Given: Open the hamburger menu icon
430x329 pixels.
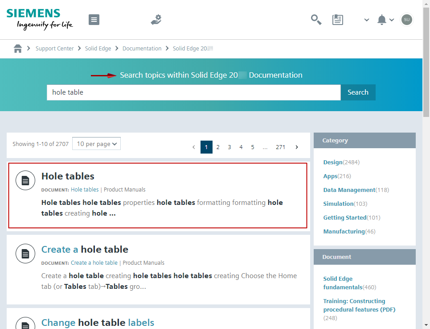Looking at the screenshot, I should coord(94,20).
